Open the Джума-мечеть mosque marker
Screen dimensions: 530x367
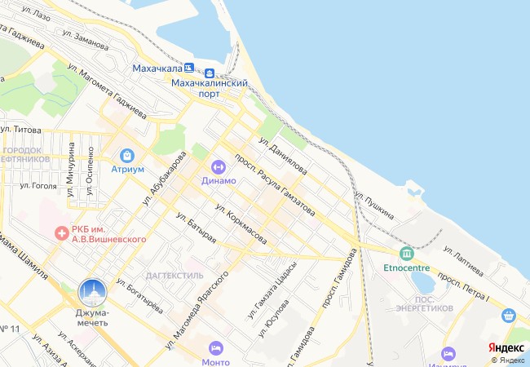[93, 293]
